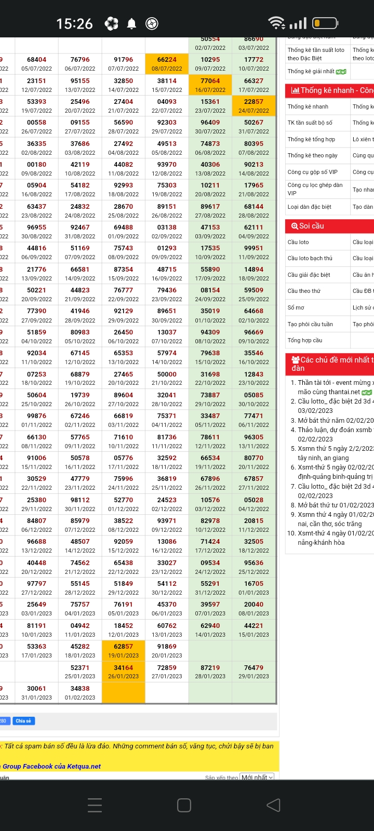Select result 68404 dated 05/07/2022
The image size is (374, 831).
(36, 64)
